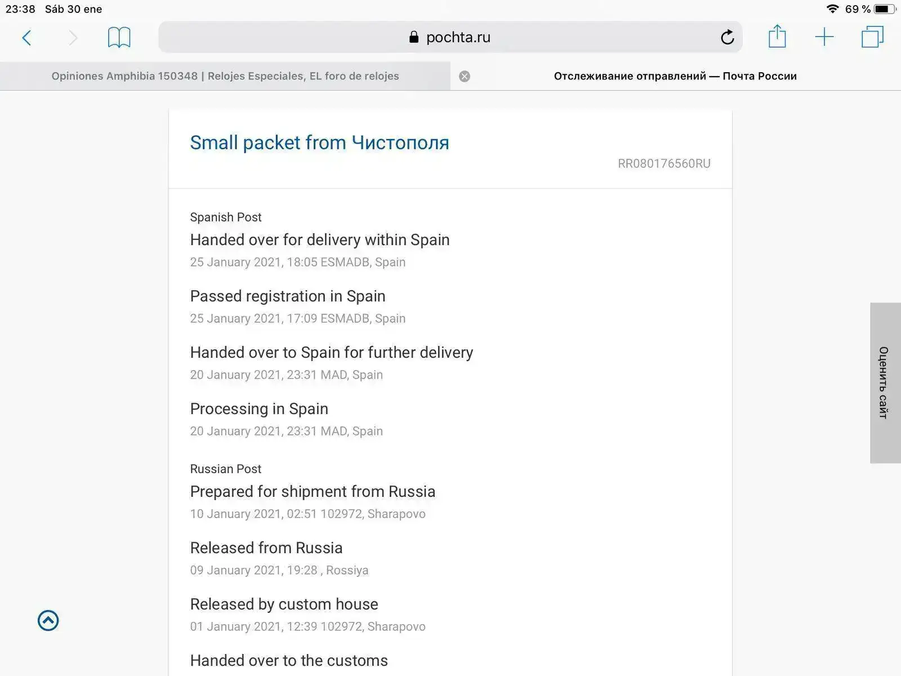Tap Handed over for delivery within Spain
The height and width of the screenshot is (676, 901).
click(x=319, y=240)
